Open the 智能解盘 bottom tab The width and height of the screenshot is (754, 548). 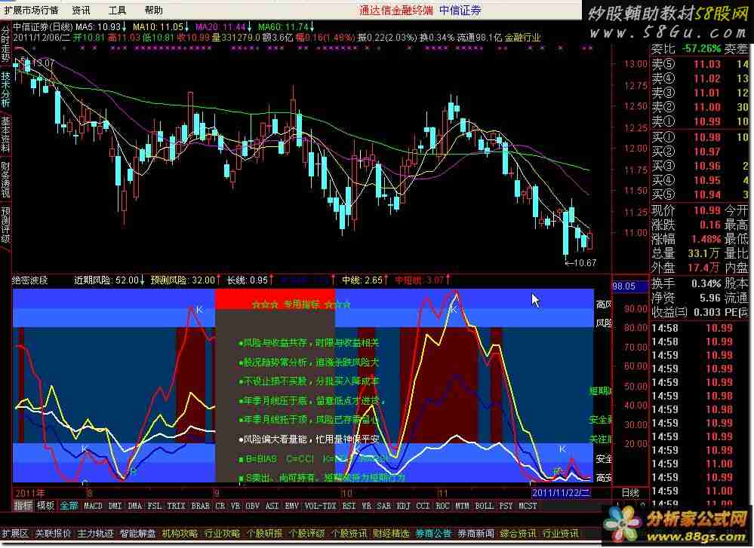[138, 534]
